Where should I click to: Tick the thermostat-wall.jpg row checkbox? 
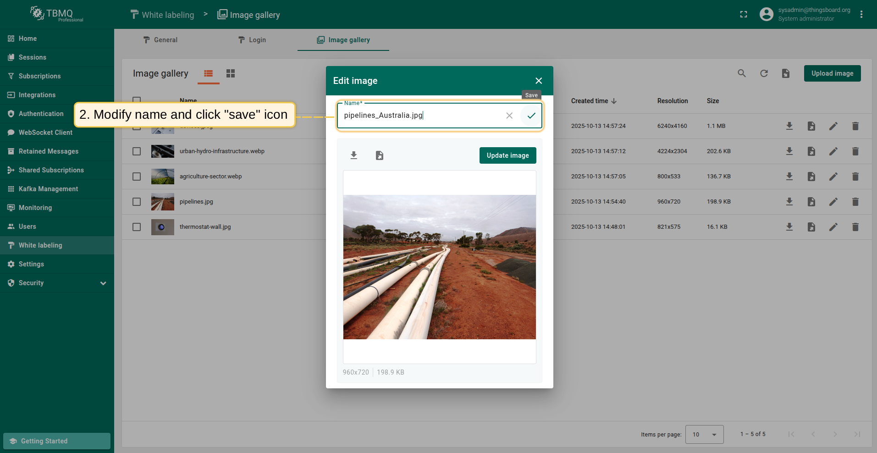[137, 227]
